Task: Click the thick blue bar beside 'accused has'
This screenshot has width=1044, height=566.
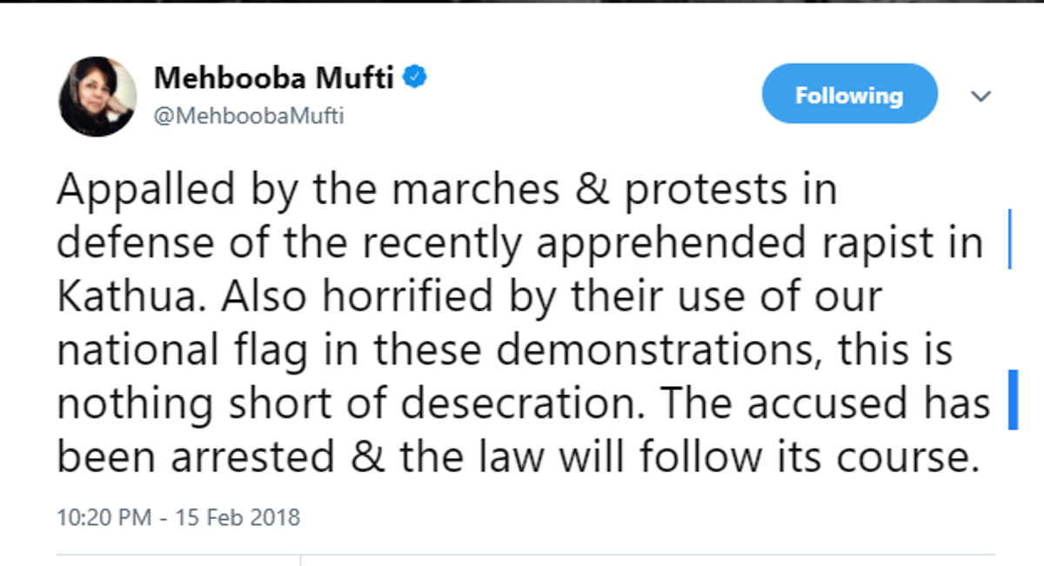Action: pos(1012,399)
